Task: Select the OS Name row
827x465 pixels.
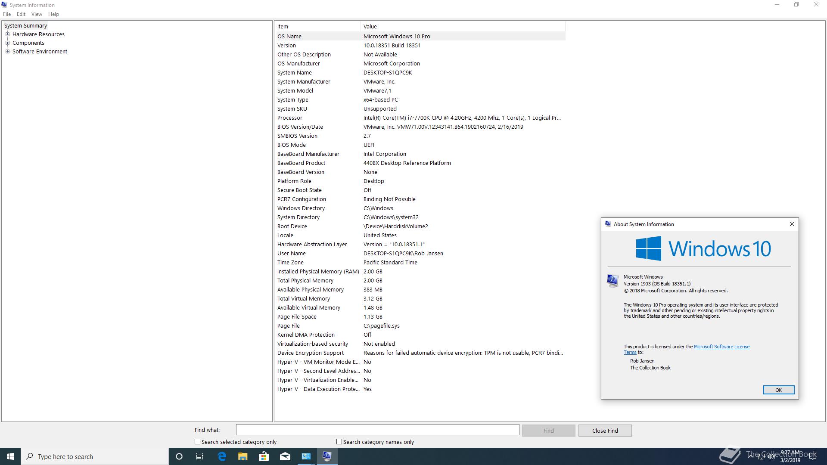Action: pyautogui.click(x=420, y=36)
